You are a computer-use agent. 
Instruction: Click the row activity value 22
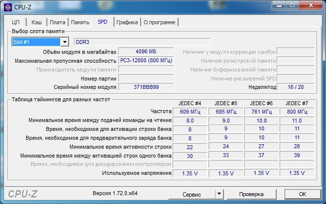pos(190,147)
